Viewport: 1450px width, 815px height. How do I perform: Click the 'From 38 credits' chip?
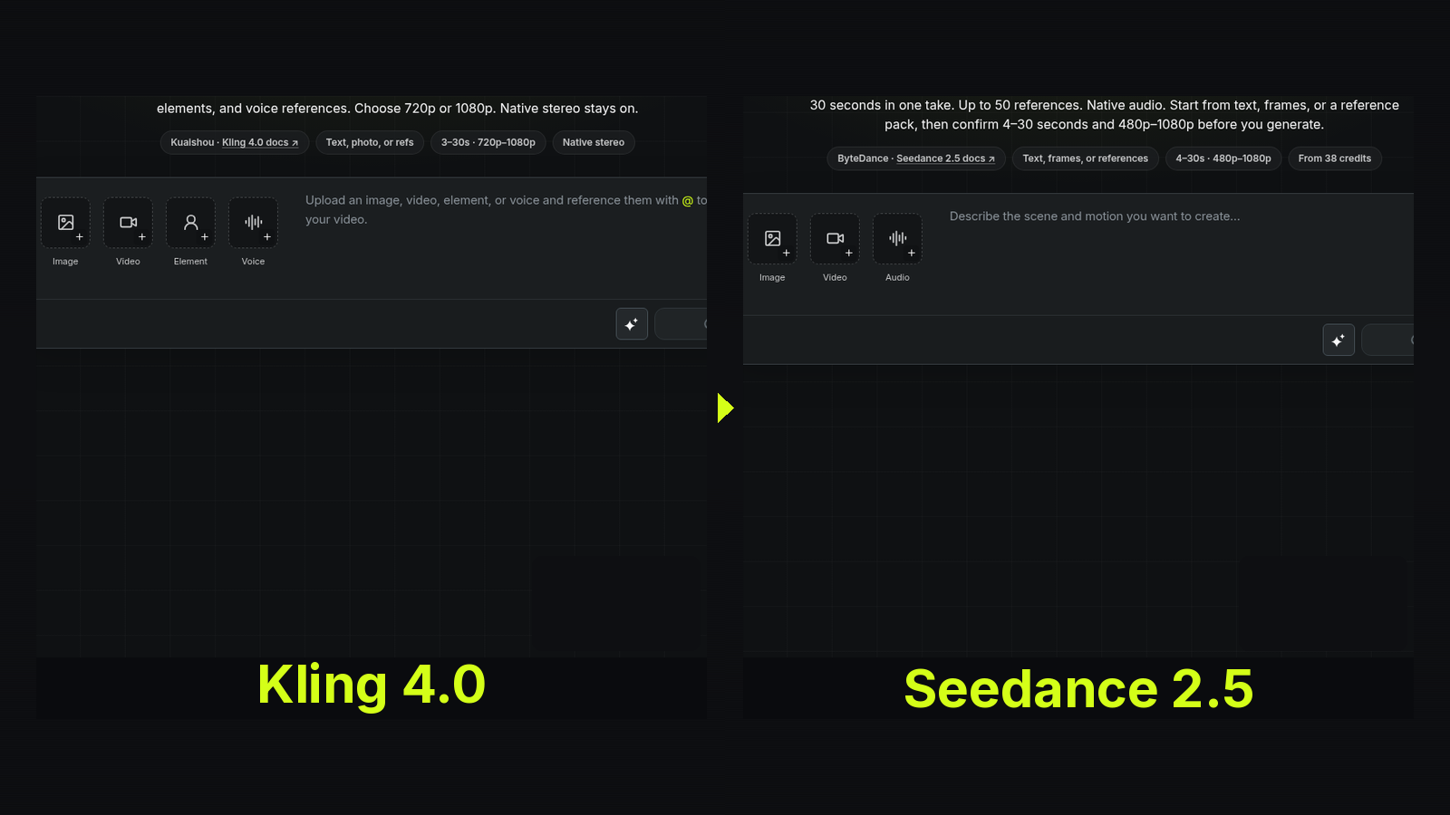coord(1335,158)
